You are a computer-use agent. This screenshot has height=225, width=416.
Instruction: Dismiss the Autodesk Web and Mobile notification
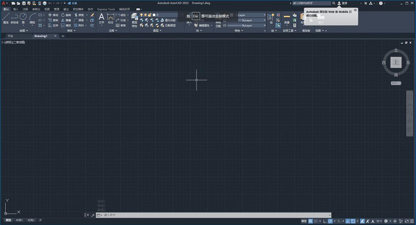pyautogui.click(x=355, y=10)
